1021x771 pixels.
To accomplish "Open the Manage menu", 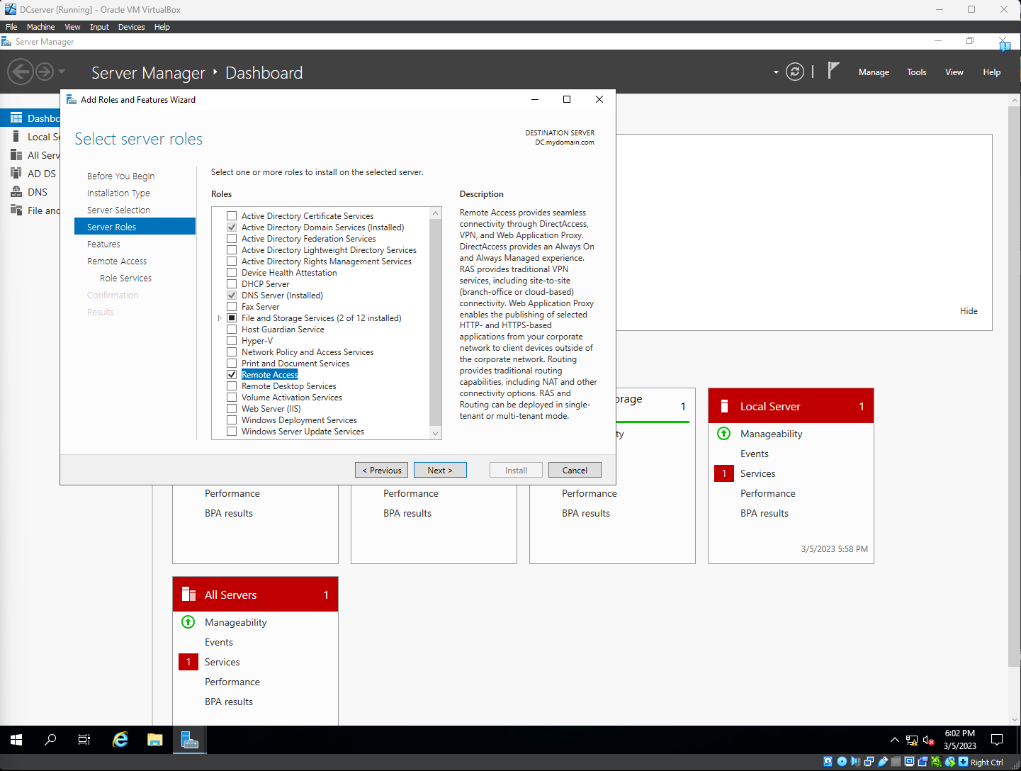I will click(x=874, y=72).
